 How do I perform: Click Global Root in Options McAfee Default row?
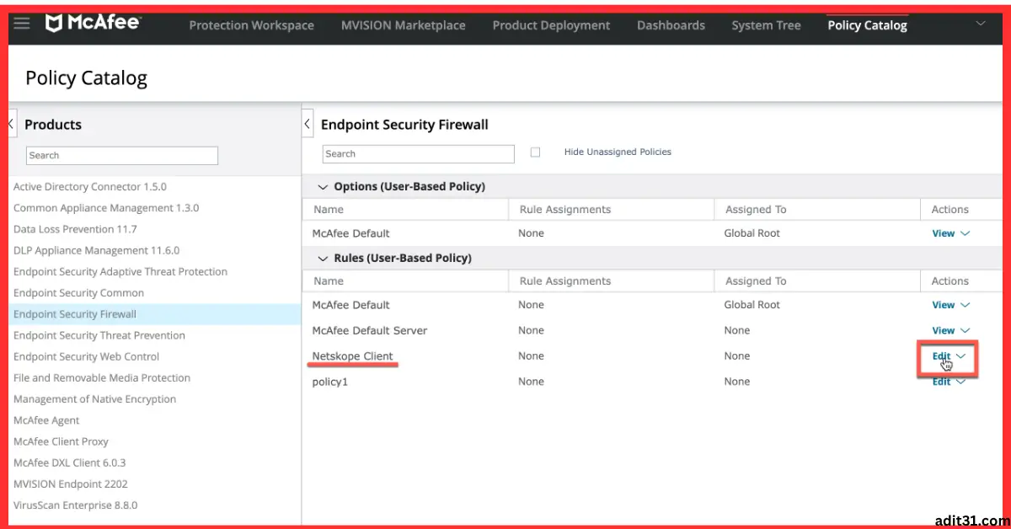(752, 234)
